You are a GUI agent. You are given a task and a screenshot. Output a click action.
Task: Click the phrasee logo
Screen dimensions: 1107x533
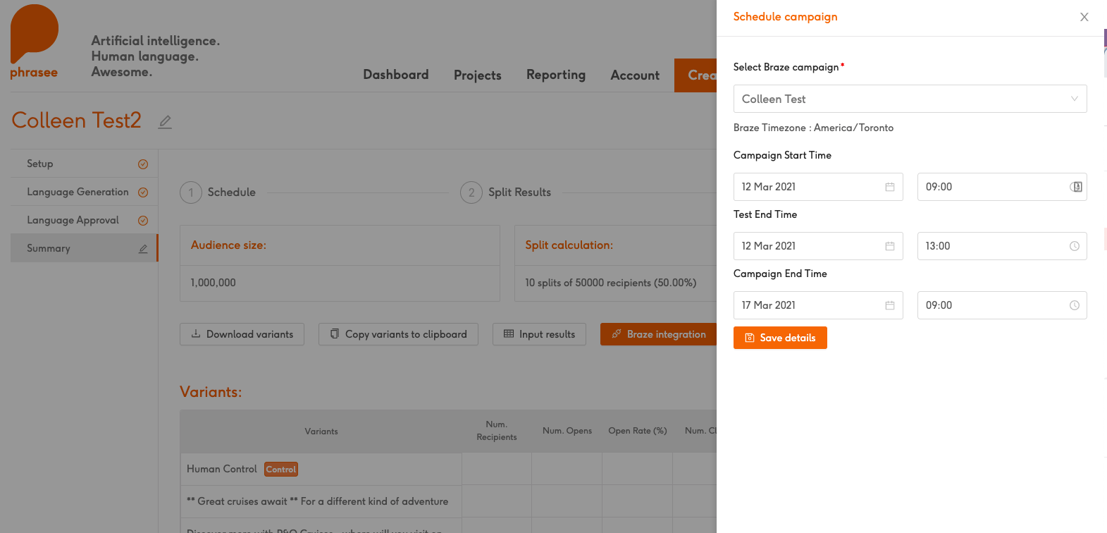coord(34,42)
